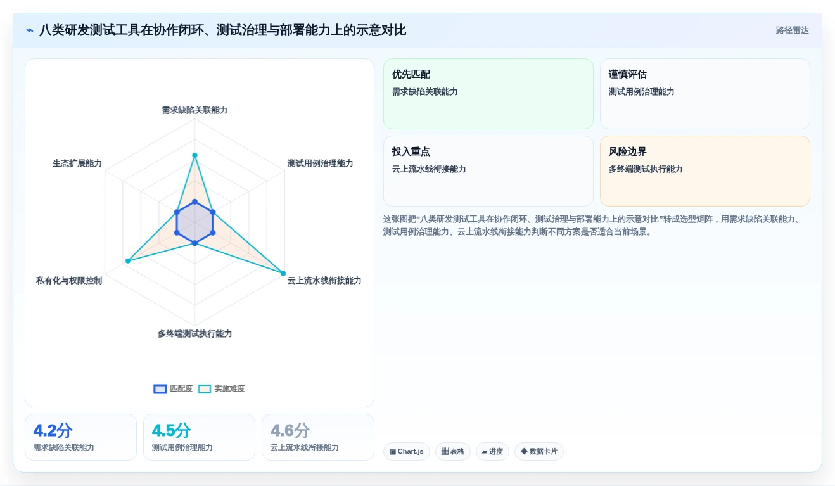Viewport: 835px width, 486px height.
Task: Click the 需求缺陷关联能力 radar axis label
Action: [x=194, y=110]
